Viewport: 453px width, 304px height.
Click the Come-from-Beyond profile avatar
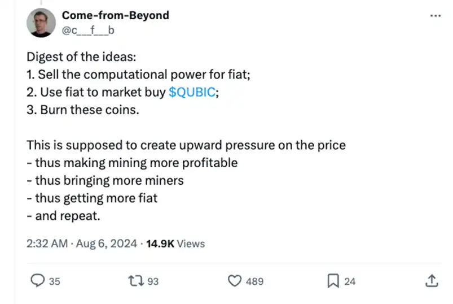pyautogui.click(x=41, y=24)
